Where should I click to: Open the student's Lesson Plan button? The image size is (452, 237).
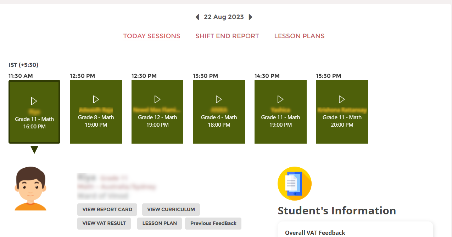click(x=160, y=223)
